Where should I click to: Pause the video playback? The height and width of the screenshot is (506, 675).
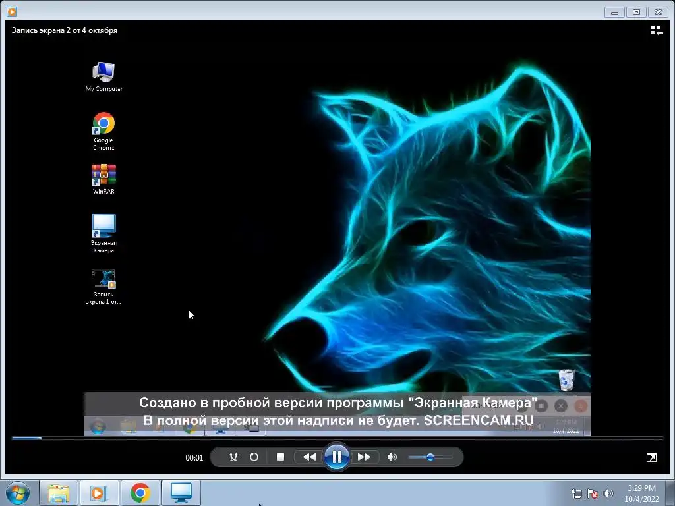coord(337,457)
